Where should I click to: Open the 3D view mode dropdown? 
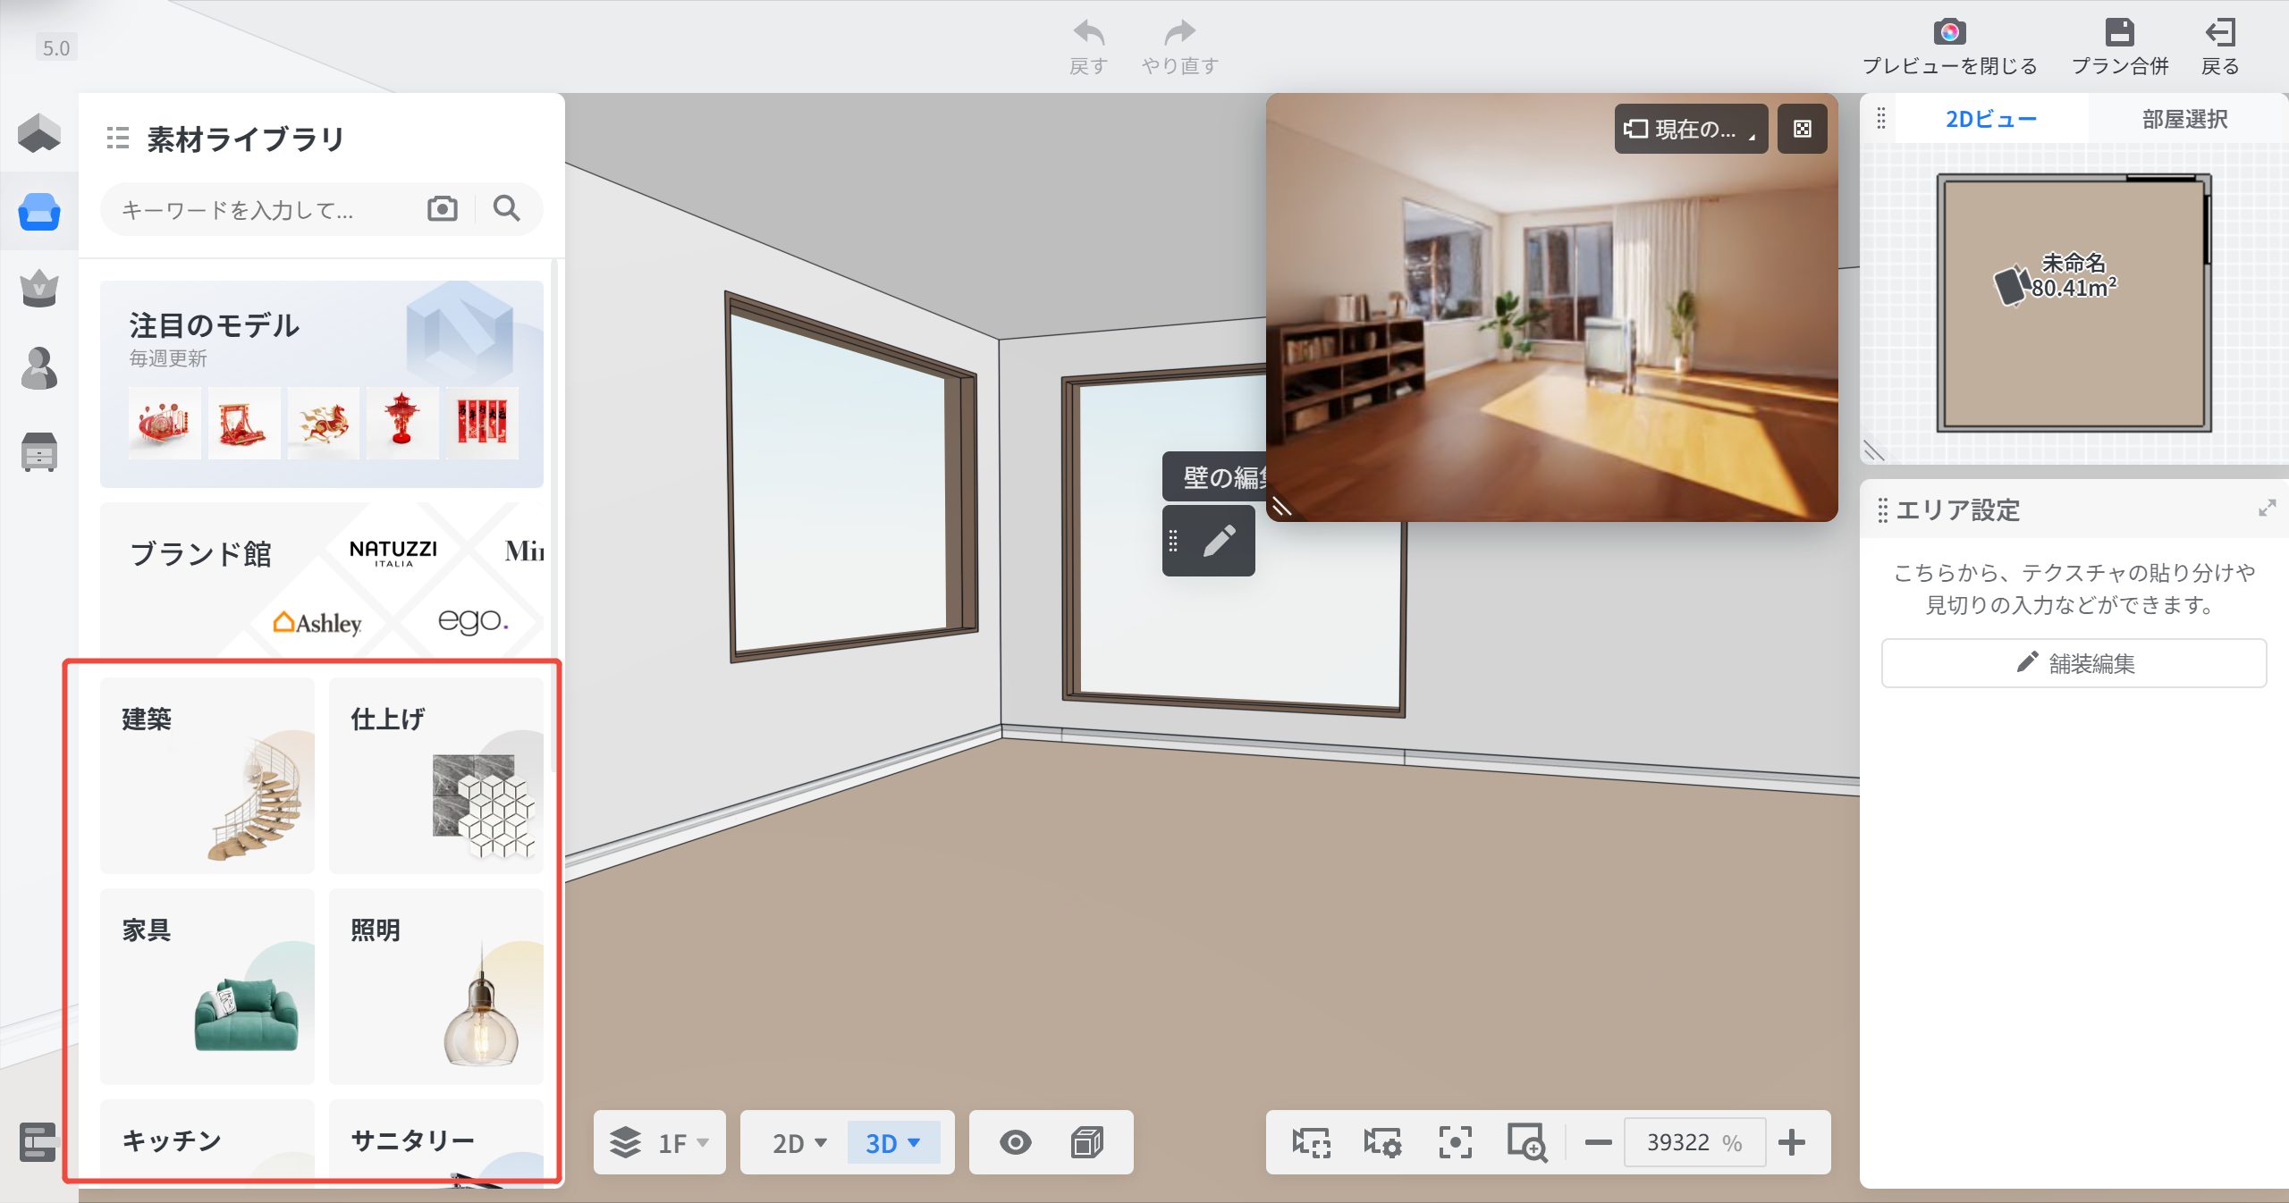click(893, 1143)
